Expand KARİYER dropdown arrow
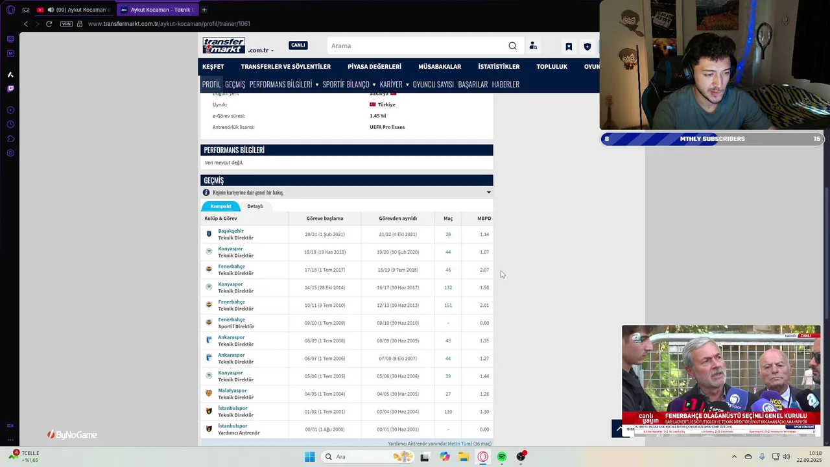The width and height of the screenshot is (830, 467). point(407,85)
